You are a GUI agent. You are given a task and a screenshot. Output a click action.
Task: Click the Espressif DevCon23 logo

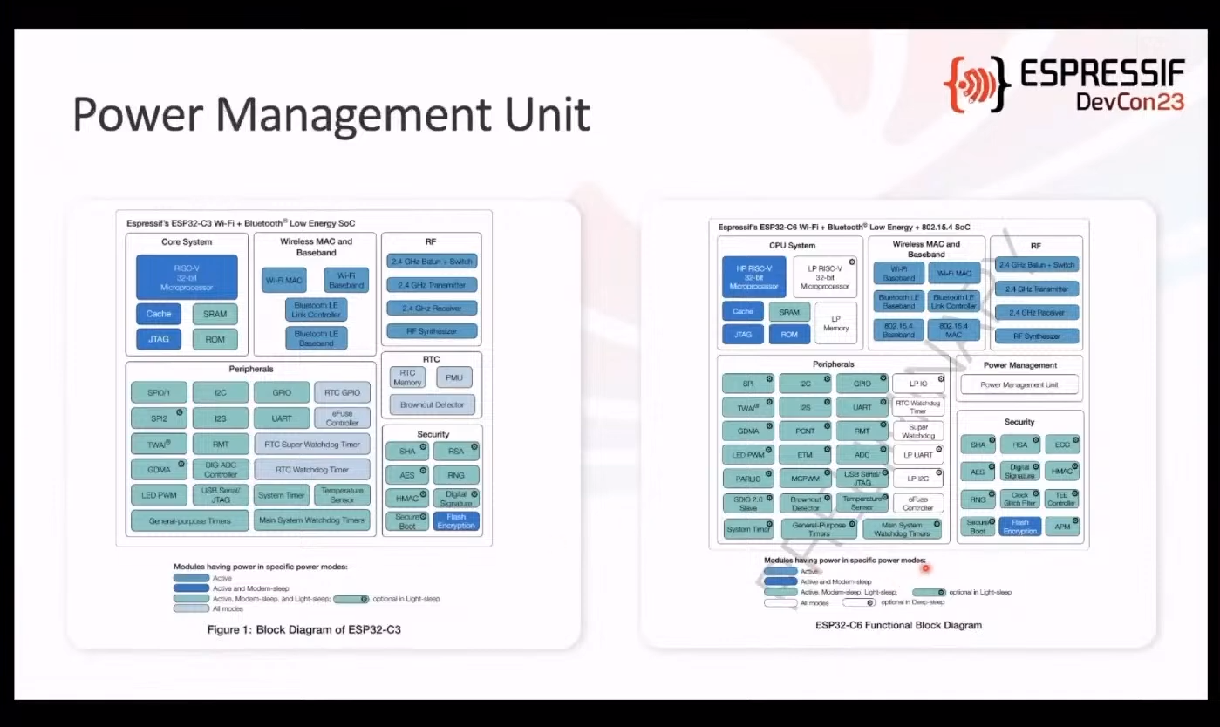(1065, 85)
